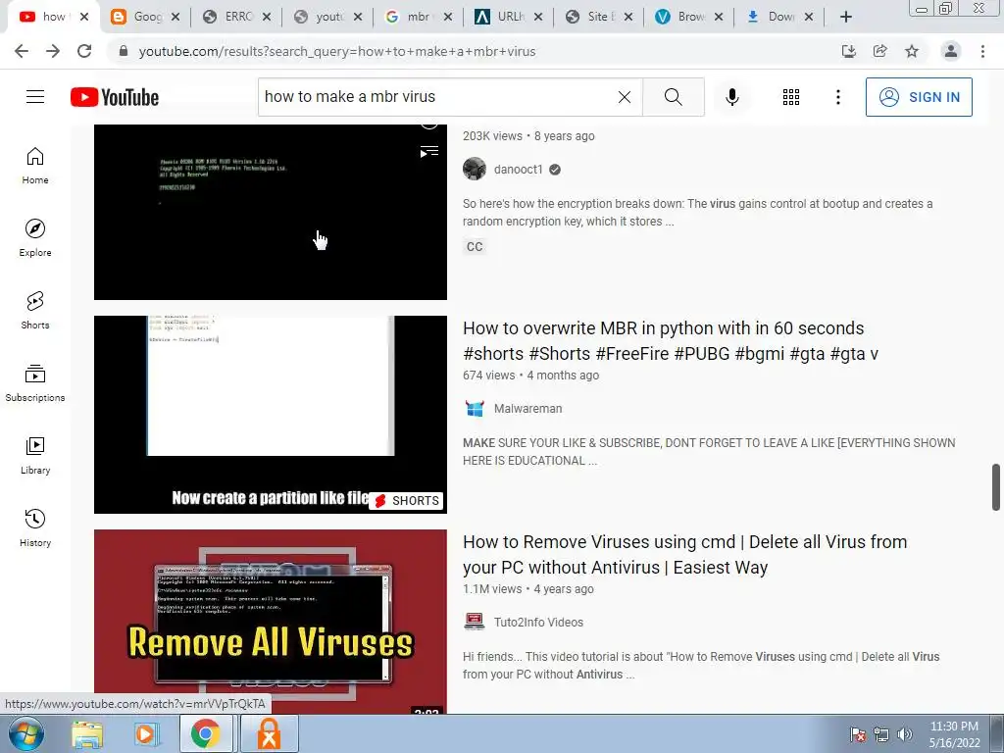Viewport: 1004px width, 753px height.
Task: Clear the search box with the X
Action: pos(625,97)
